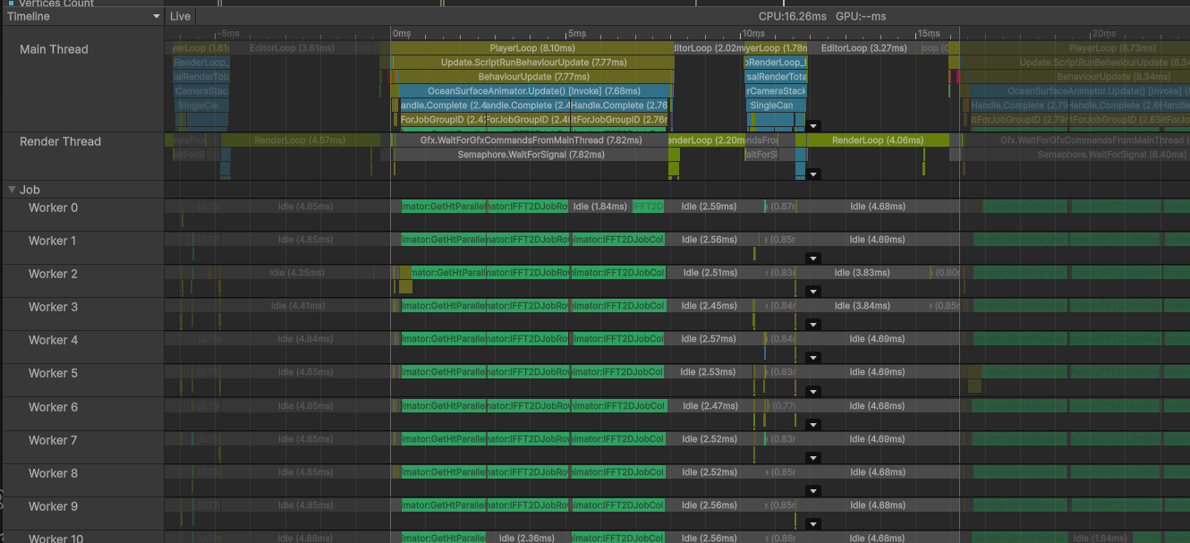Select the Worker 4 label

pos(53,340)
